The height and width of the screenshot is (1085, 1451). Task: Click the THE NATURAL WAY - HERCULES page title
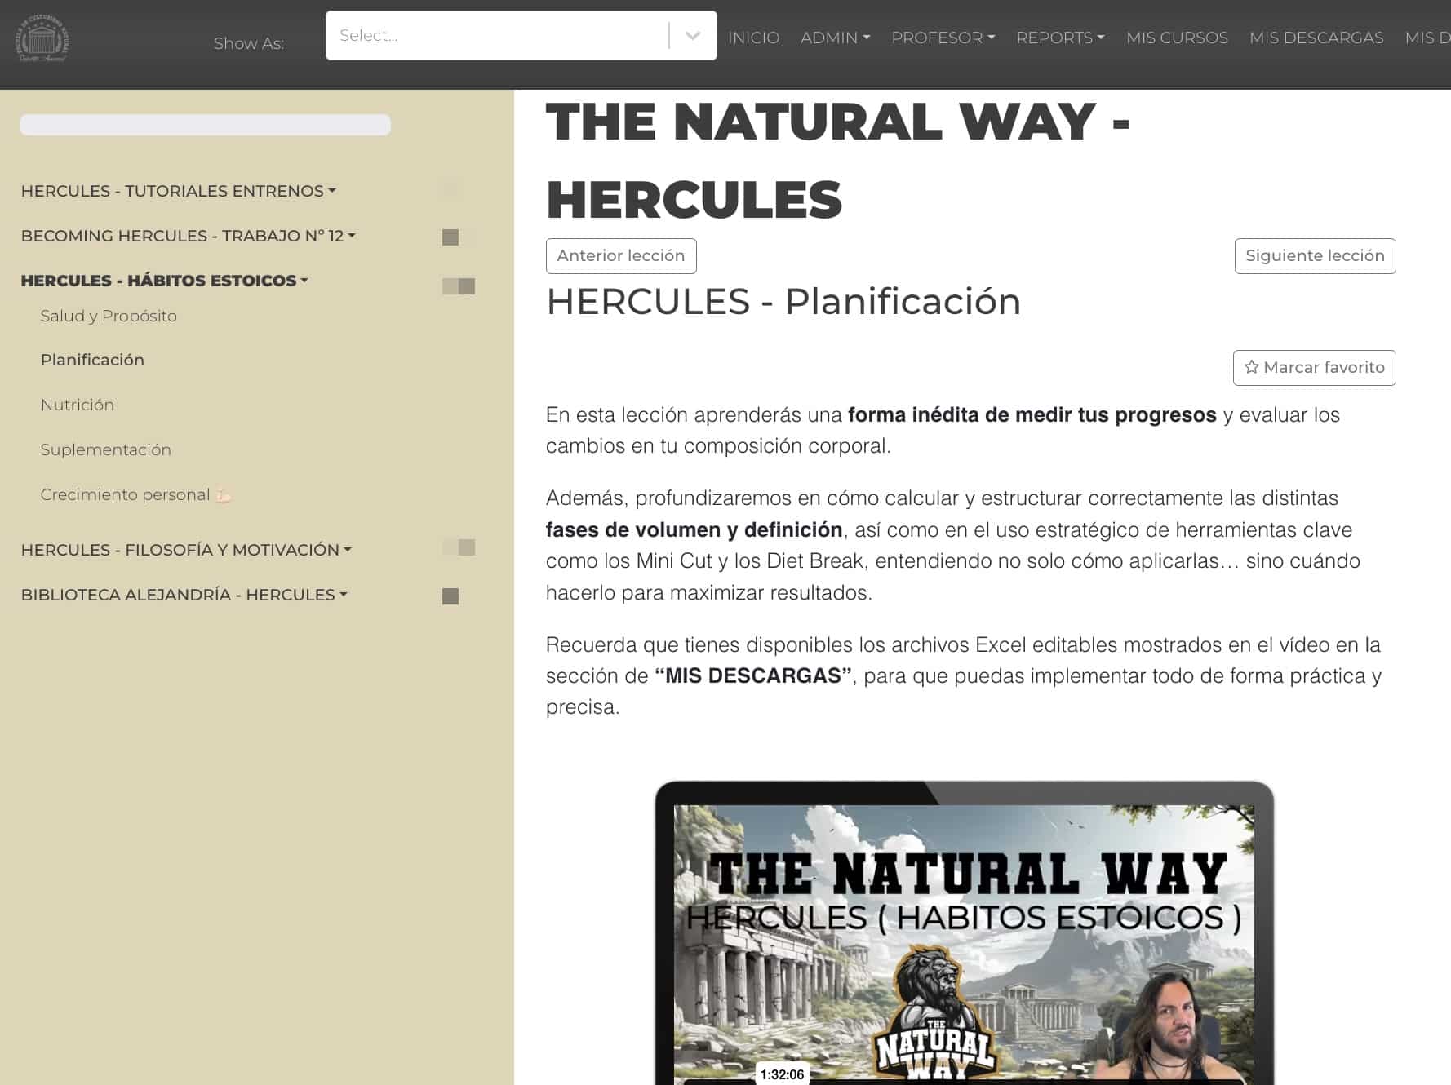coord(838,160)
